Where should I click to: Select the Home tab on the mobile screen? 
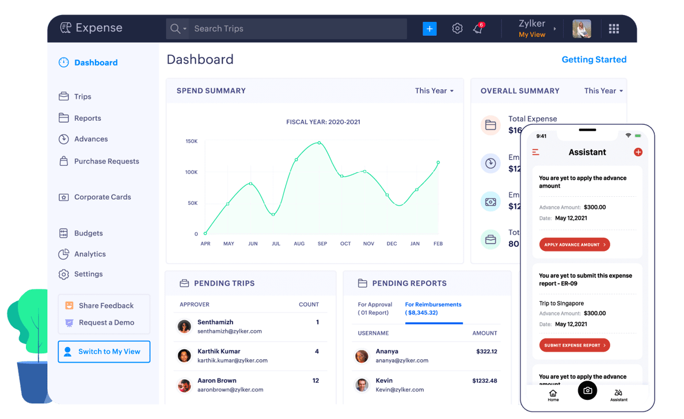pyautogui.click(x=553, y=394)
